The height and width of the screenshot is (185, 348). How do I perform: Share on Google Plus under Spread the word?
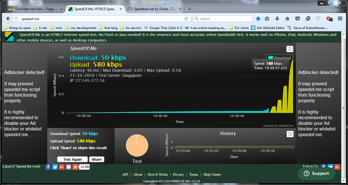tap(62, 167)
